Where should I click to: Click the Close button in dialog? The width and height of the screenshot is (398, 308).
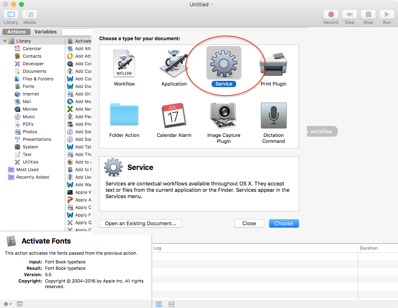pos(249,224)
